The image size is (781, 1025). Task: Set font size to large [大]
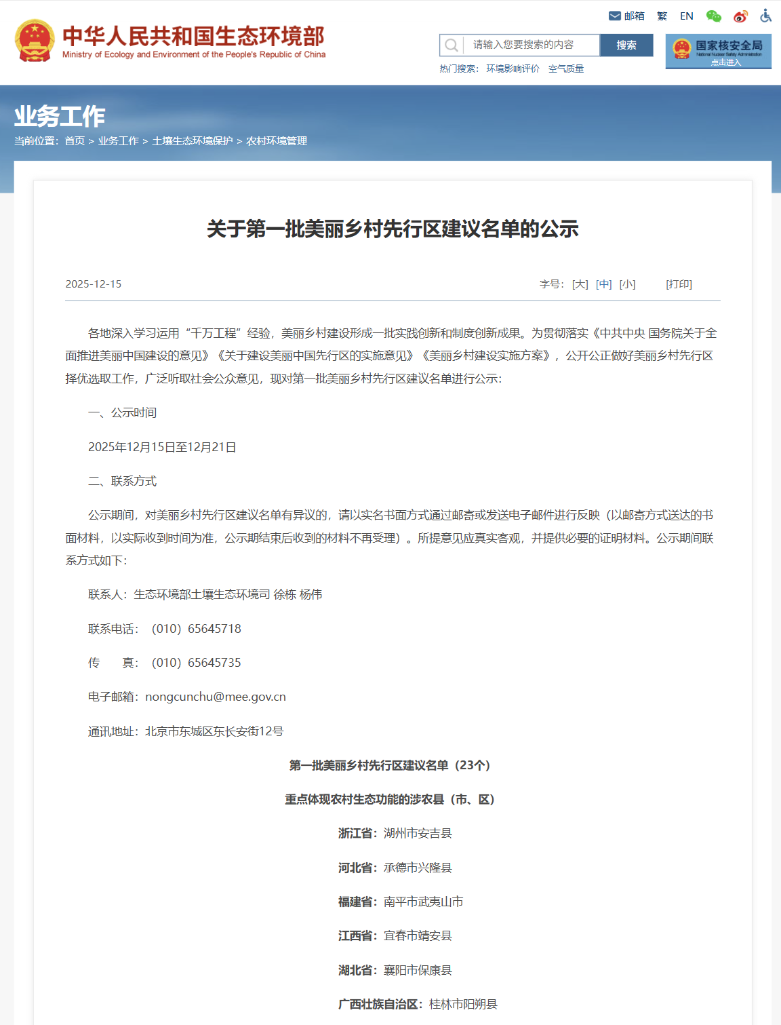(x=580, y=284)
